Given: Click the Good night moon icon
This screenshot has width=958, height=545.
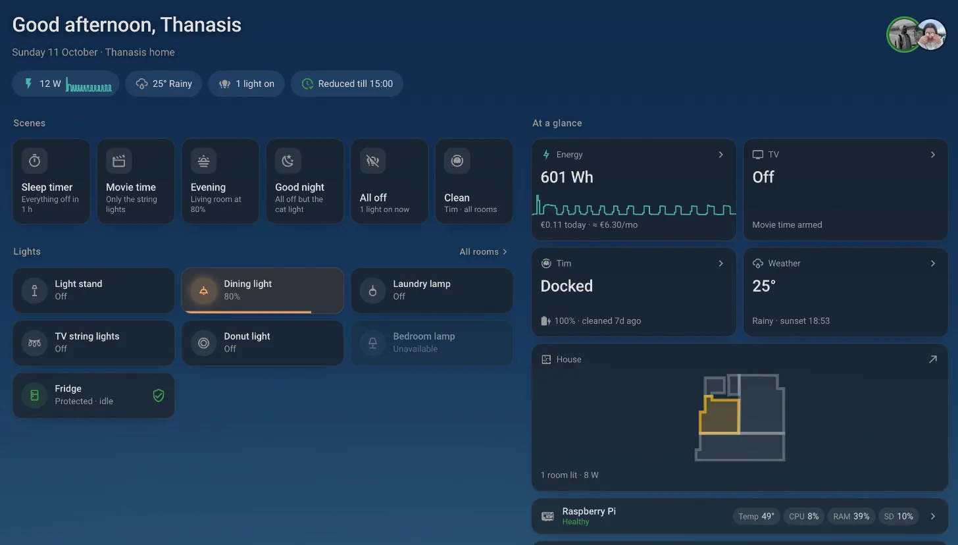Looking at the screenshot, I should point(288,161).
